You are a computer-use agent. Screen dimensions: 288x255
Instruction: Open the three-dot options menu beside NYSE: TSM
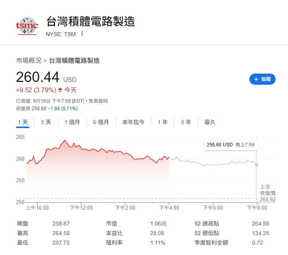click(82, 34)
